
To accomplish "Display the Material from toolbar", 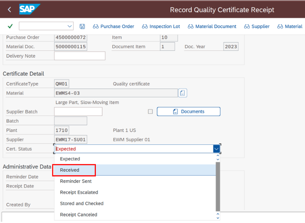I will 290,27.
